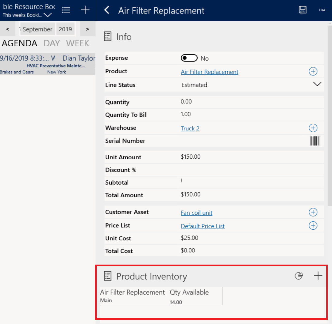The height and width of the screenshot is (324, 332).
Task: Toggle the Expense switch
Action: click(x=188, y=58)
